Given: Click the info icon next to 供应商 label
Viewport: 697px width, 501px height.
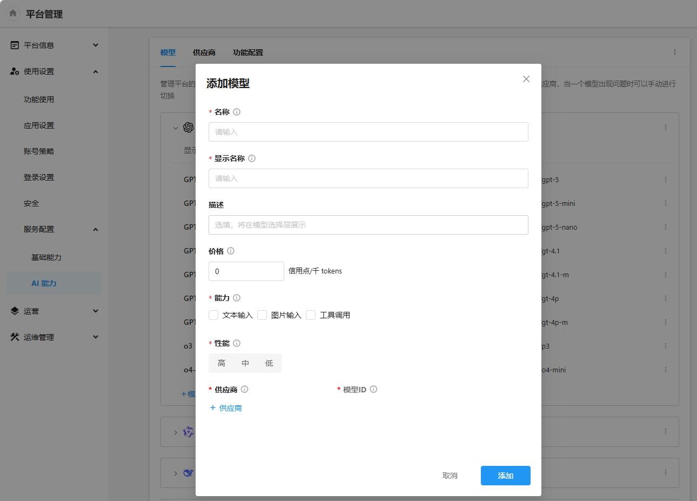Looking at the screenshot, I should (244, 389).
